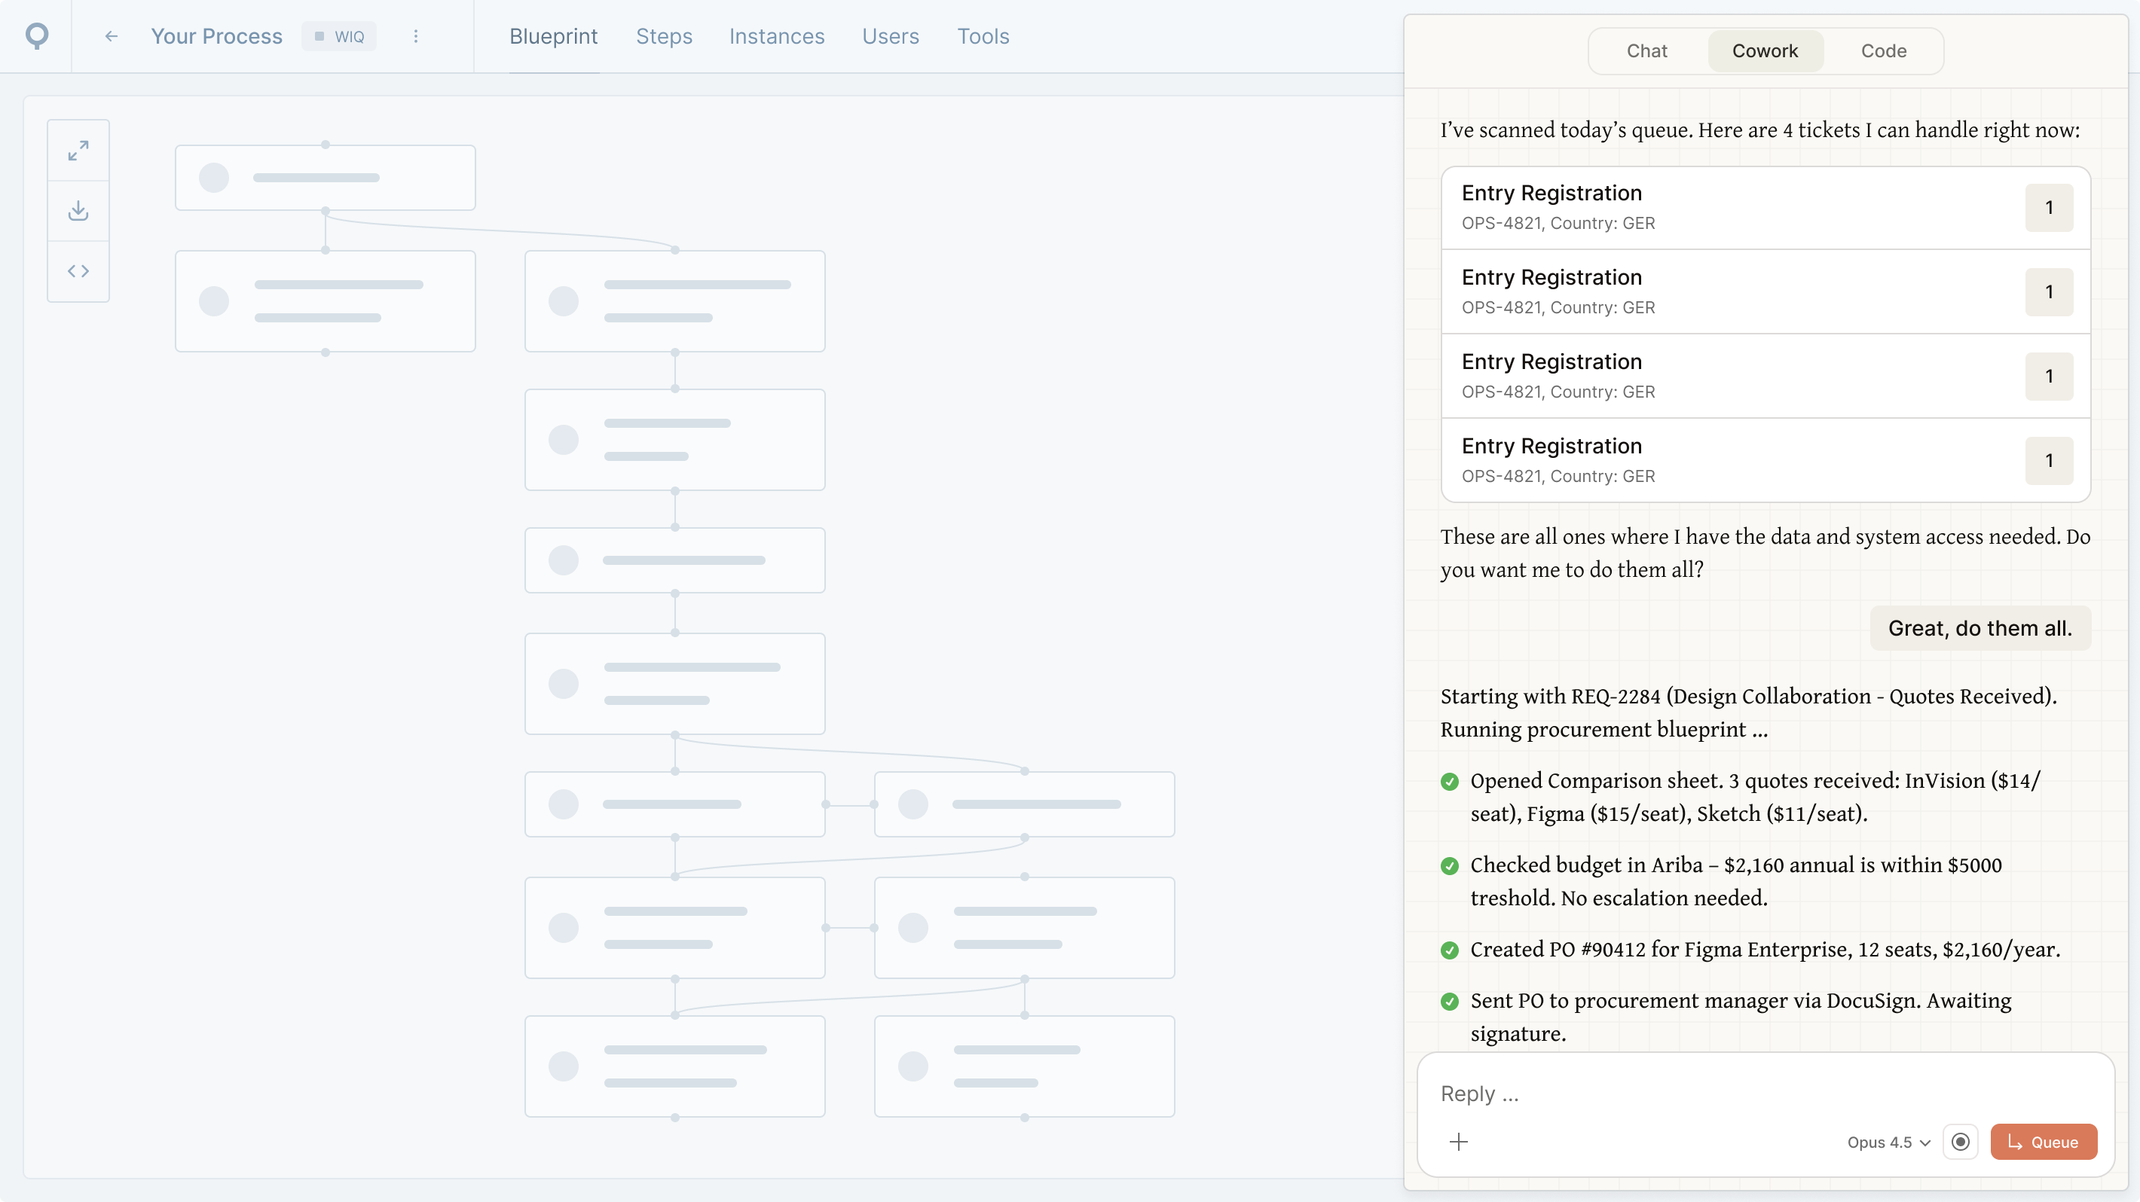Click the record circle icon beside Queue
Image resolution: width=2140 pixels, height=1202 pixels.
[1961, 1142]
